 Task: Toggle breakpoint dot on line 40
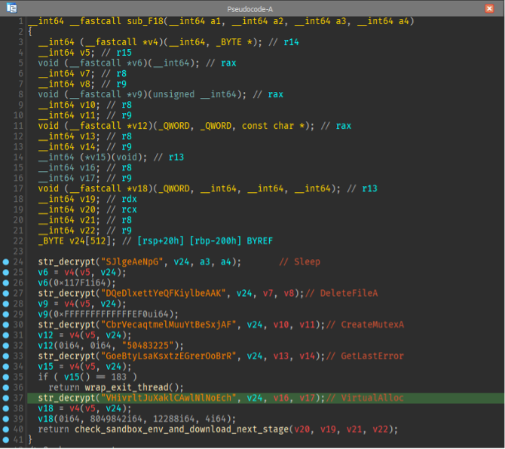click(x=6, y=429)
